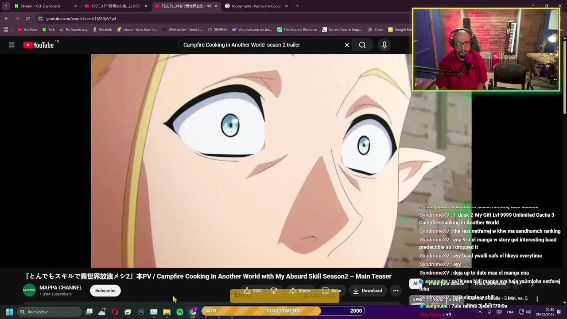Open the SEARCH bookmark
Viewport: 567px width, 319px height.
pos(217,30)
